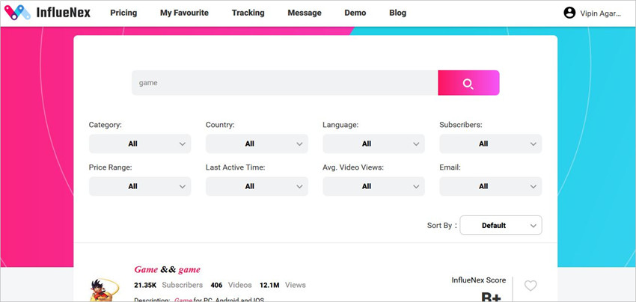Focus the search field containing game

coord(285,83)
